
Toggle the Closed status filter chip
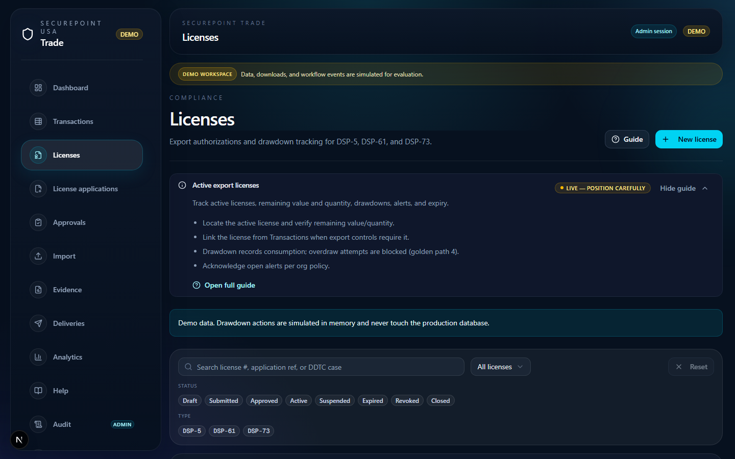coord(440,401)
